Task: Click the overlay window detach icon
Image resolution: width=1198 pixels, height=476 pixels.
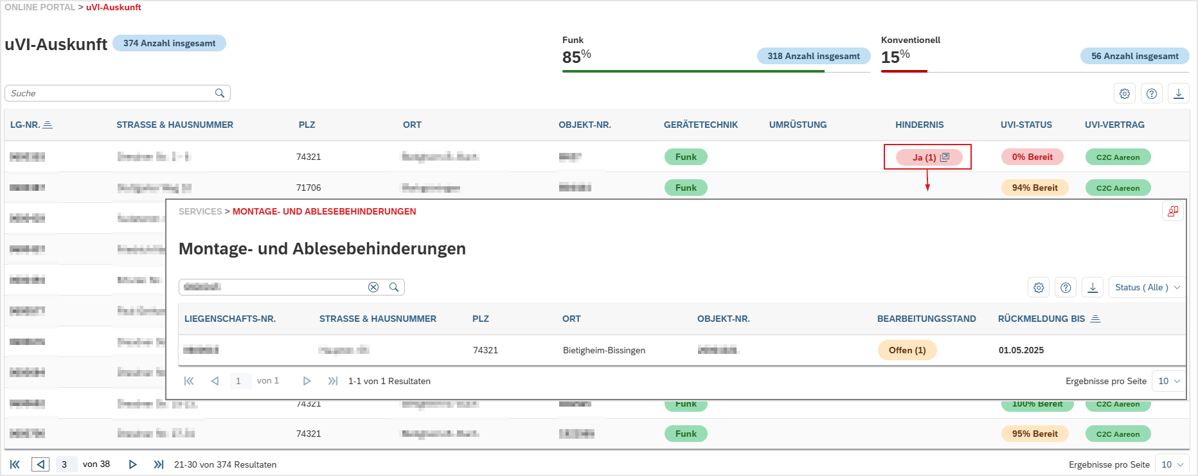Action: pos(1173,211)
